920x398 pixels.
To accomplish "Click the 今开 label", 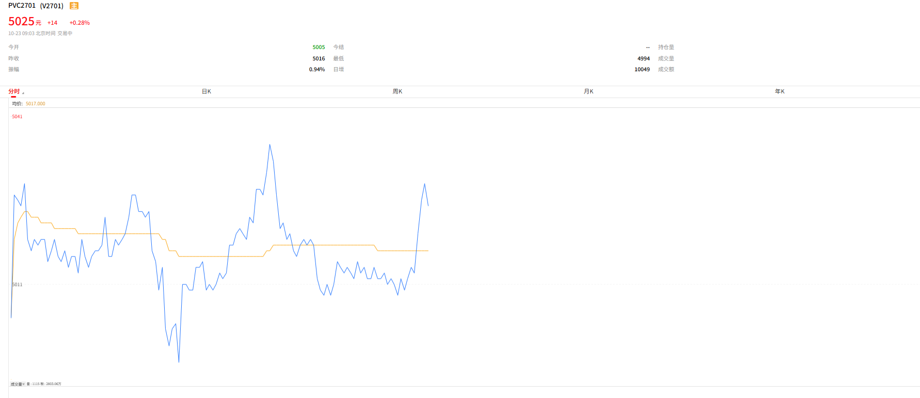I will pyautogui.click(x=14, y=47).
